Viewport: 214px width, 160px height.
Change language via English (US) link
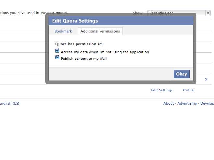pyautogui.click(x=10, y=103)
